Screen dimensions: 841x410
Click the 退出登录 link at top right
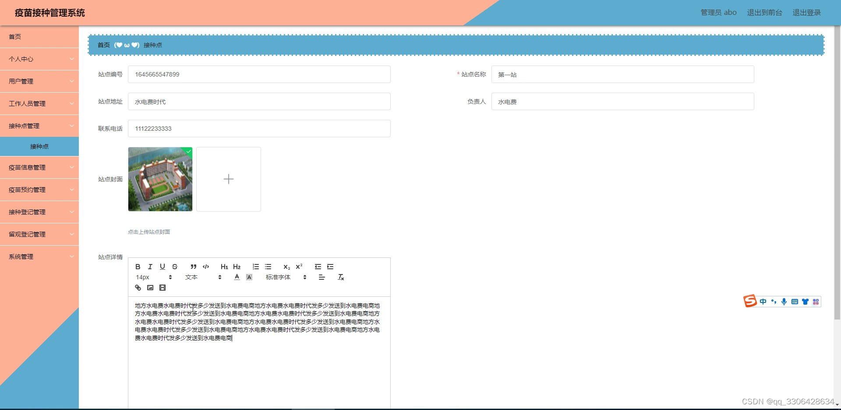pyautogui.click(x=806, y=12)
